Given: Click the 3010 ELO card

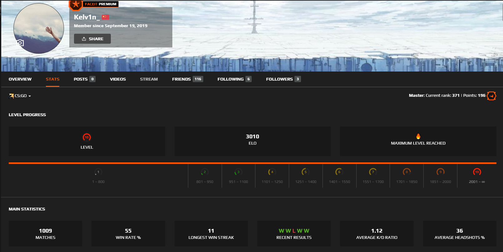Looking at the screenshot, I should coord(253,141).
